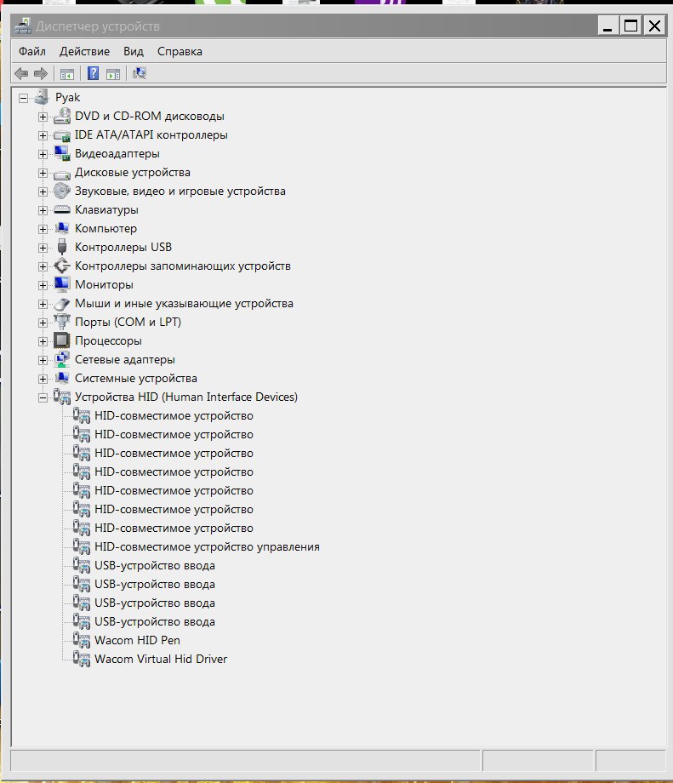Image resolution: width=673 pixels, height=783 pixels.
Task: Select the Pyak computer name label
Action: coord(67,97)
